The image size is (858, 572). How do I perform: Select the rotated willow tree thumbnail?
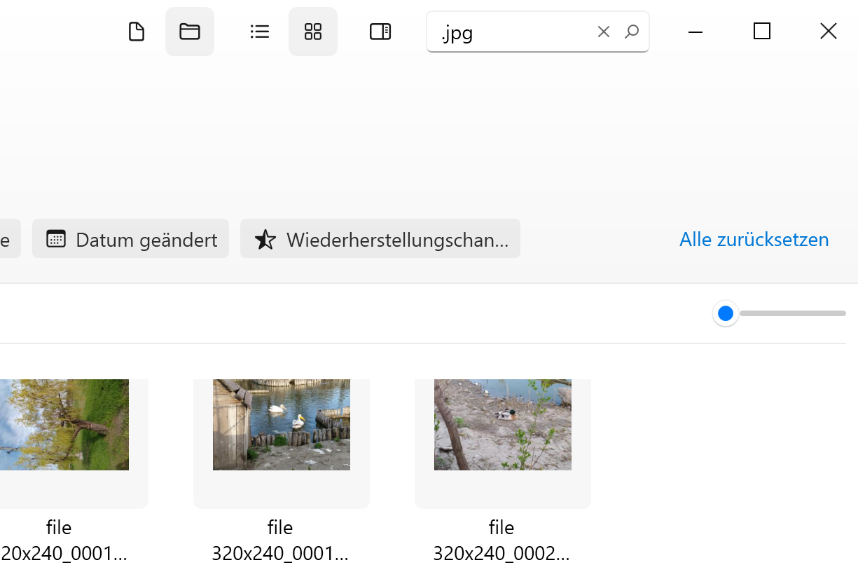[64, 425]
